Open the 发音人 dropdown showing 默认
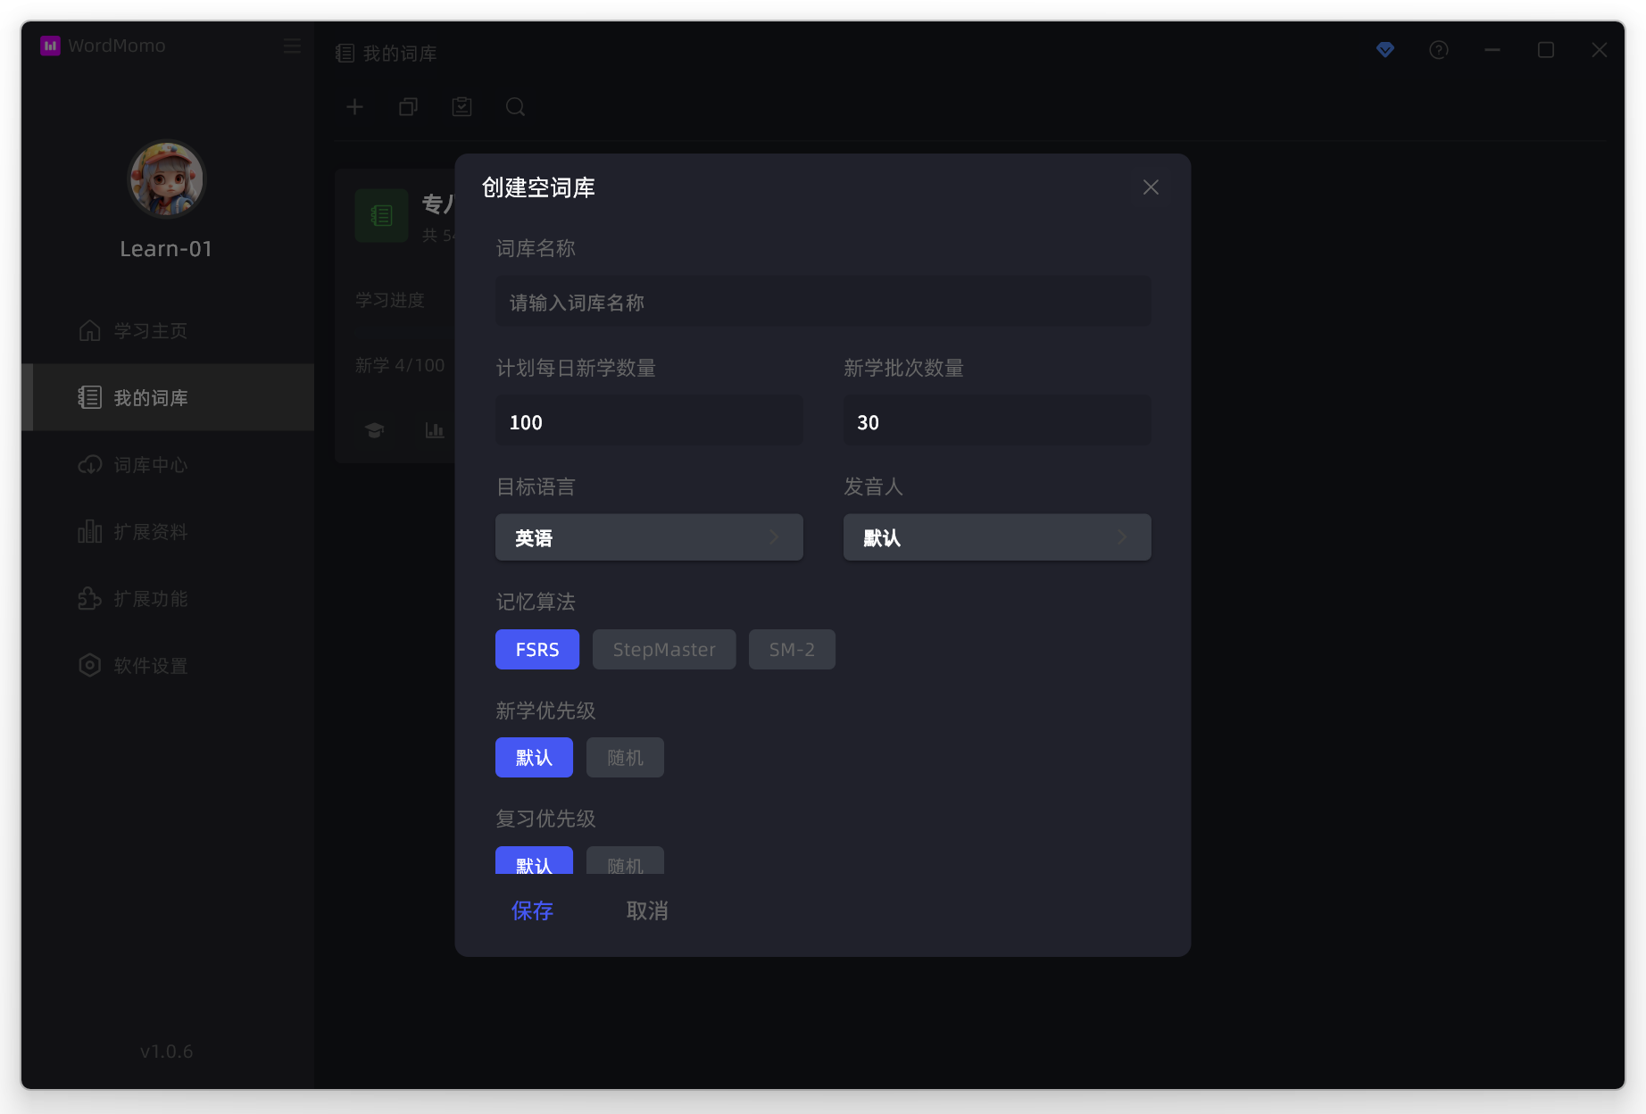1646x1114 pixels. coord(997,537)
